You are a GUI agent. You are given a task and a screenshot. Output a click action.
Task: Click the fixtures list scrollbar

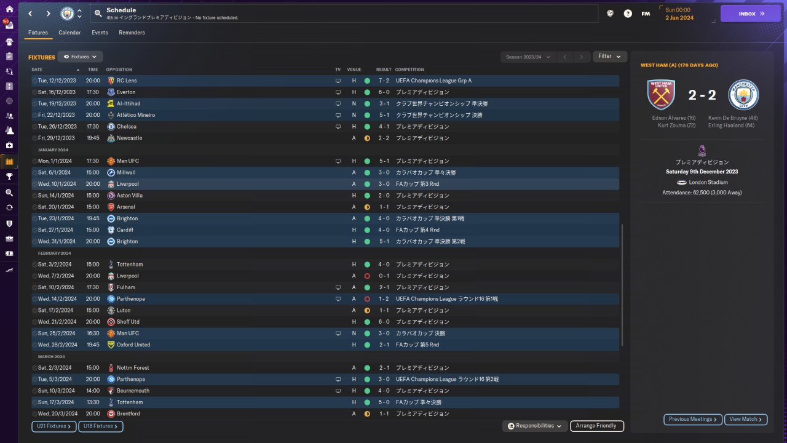point(623,284)
